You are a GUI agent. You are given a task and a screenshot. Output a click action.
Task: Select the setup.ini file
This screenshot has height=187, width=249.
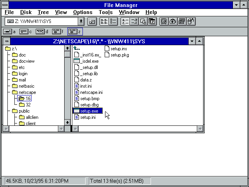click(x=85, y=117)
